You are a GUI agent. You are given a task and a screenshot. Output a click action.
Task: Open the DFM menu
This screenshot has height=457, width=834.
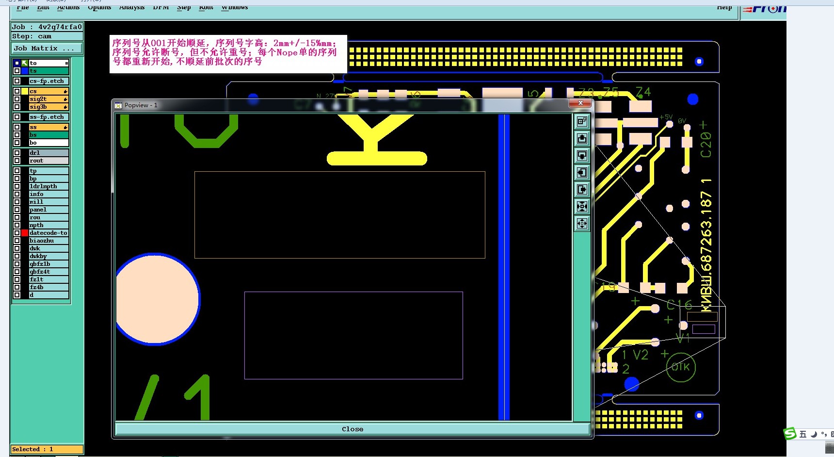161,7
